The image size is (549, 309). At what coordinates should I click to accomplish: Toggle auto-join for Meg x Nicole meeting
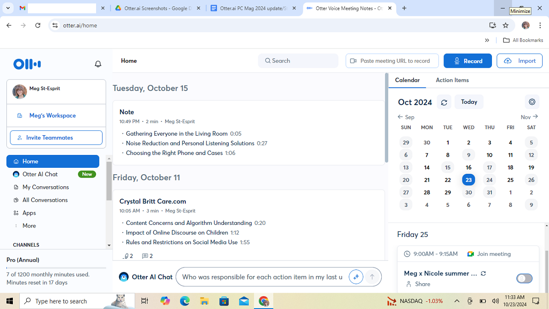(x=524, y=279)
